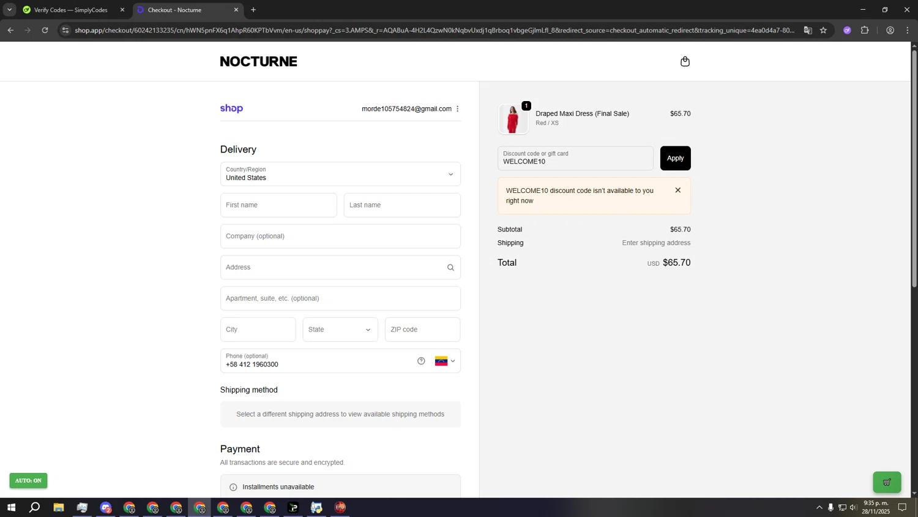
Task: Open account options menu beside email address
Action: tap(457, 109)
